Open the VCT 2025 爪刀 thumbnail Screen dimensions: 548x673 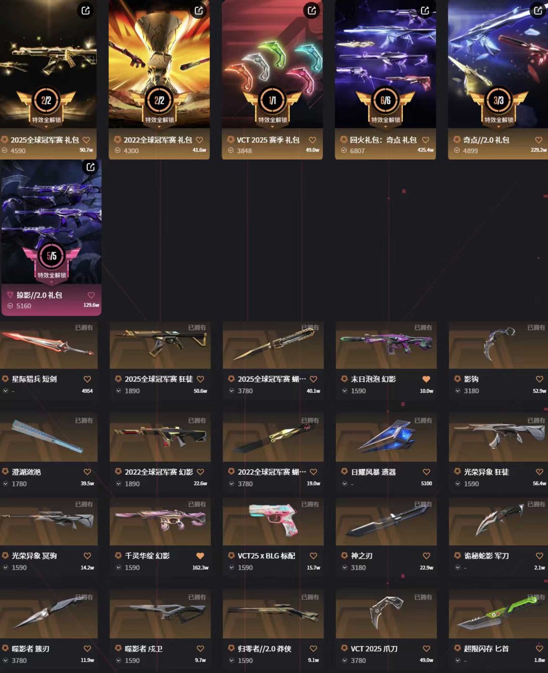click(386, 614)
